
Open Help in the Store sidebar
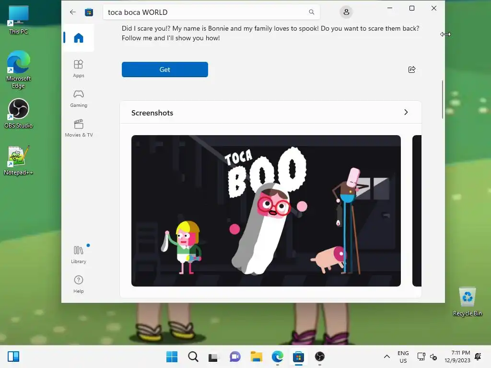click(79, 284)
